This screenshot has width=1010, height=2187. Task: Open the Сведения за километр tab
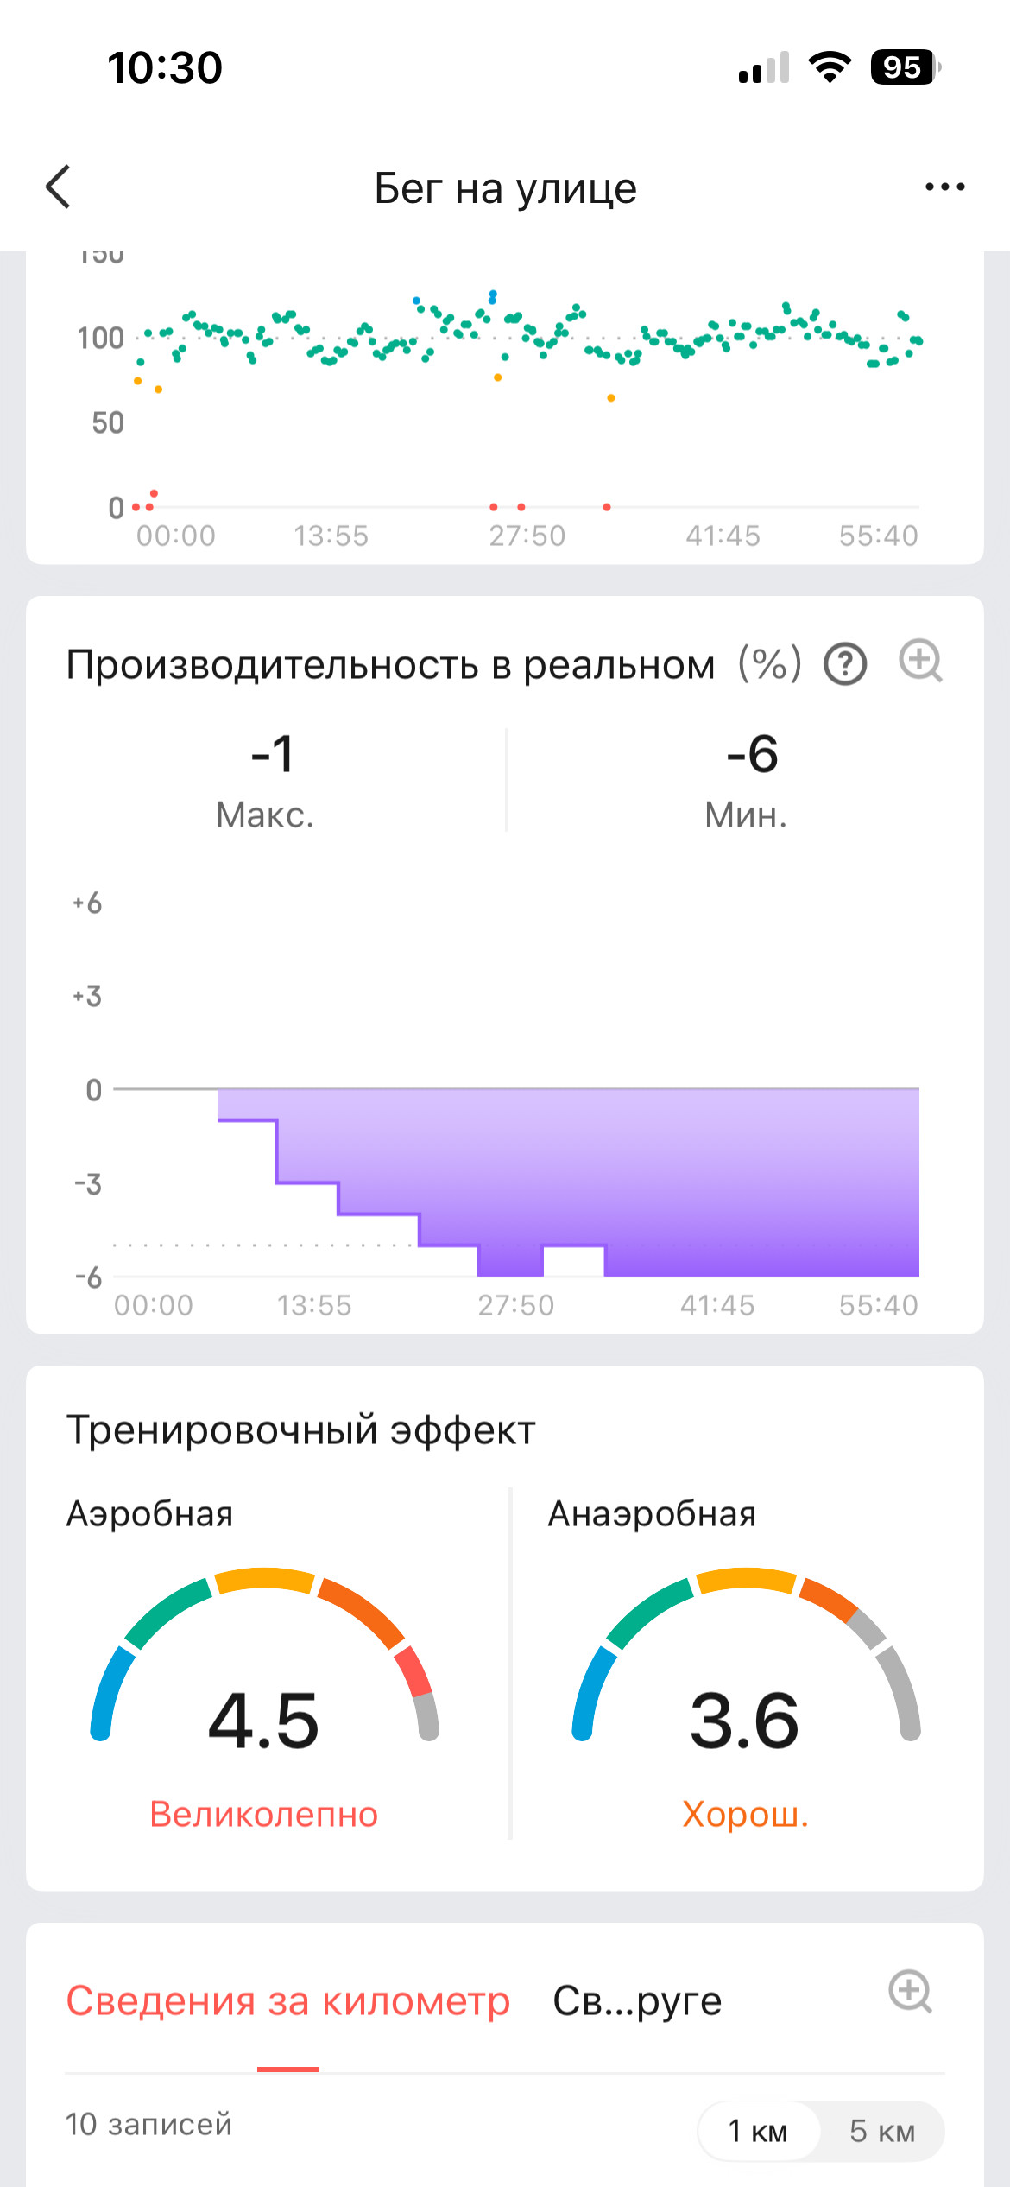[288, 2001]
